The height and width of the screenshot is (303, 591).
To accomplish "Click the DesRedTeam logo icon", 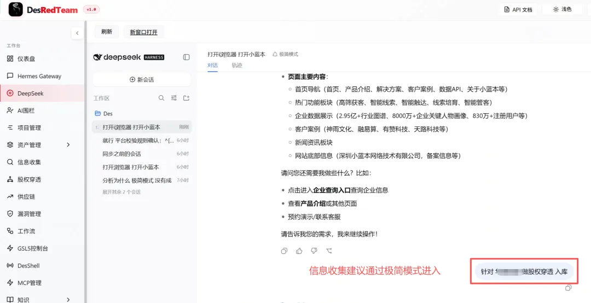I will point(16,10).
